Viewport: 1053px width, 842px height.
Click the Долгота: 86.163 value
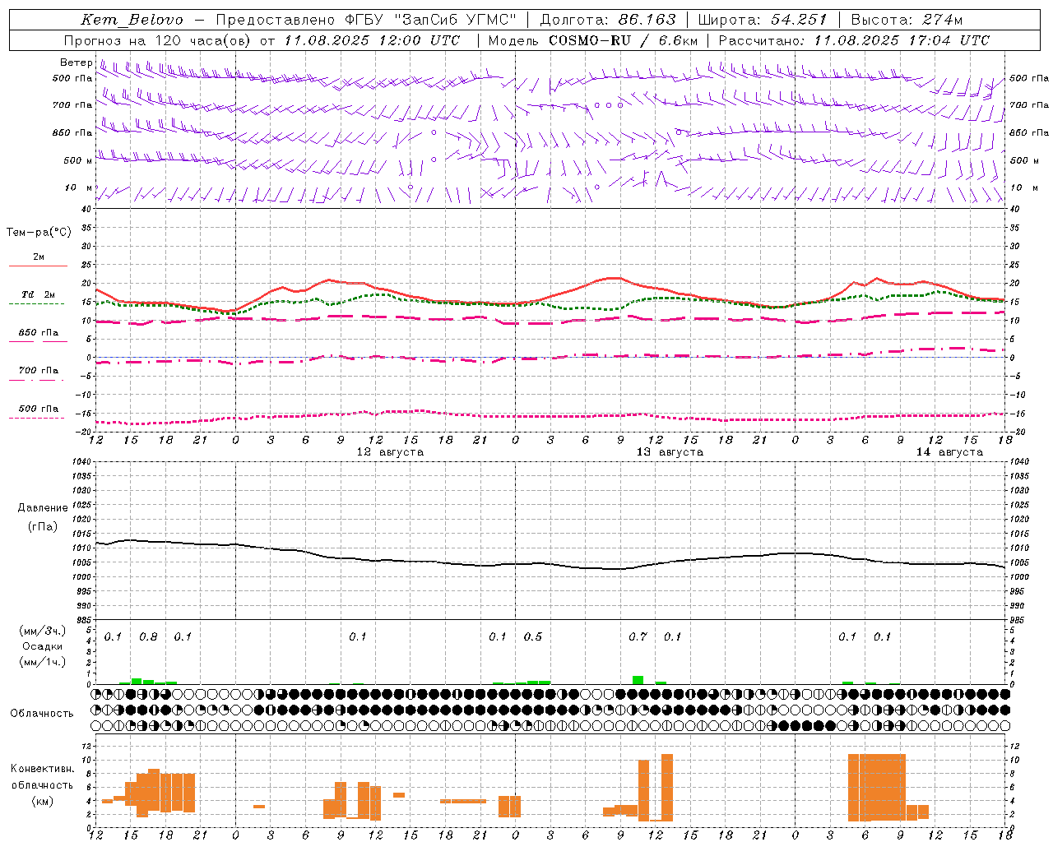(x=608, y=20)
